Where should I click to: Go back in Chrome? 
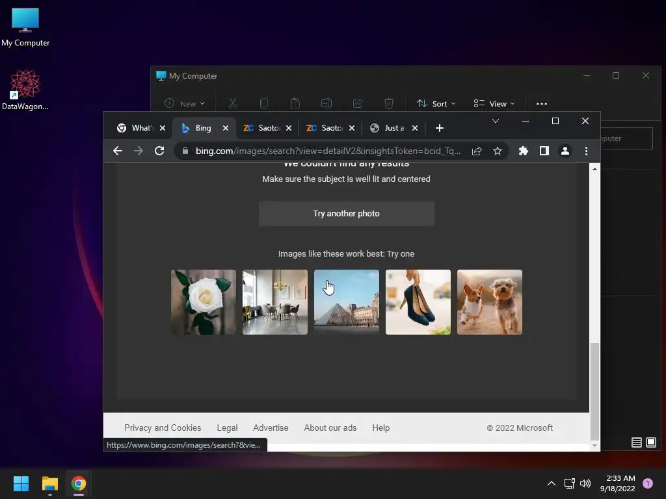click(x=118, y=151)
